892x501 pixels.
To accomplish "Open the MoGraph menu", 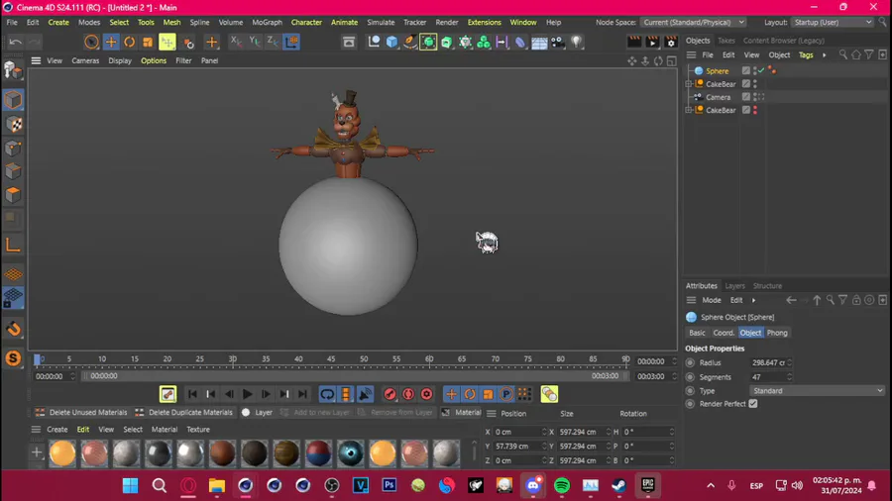I will click(267, 22).
